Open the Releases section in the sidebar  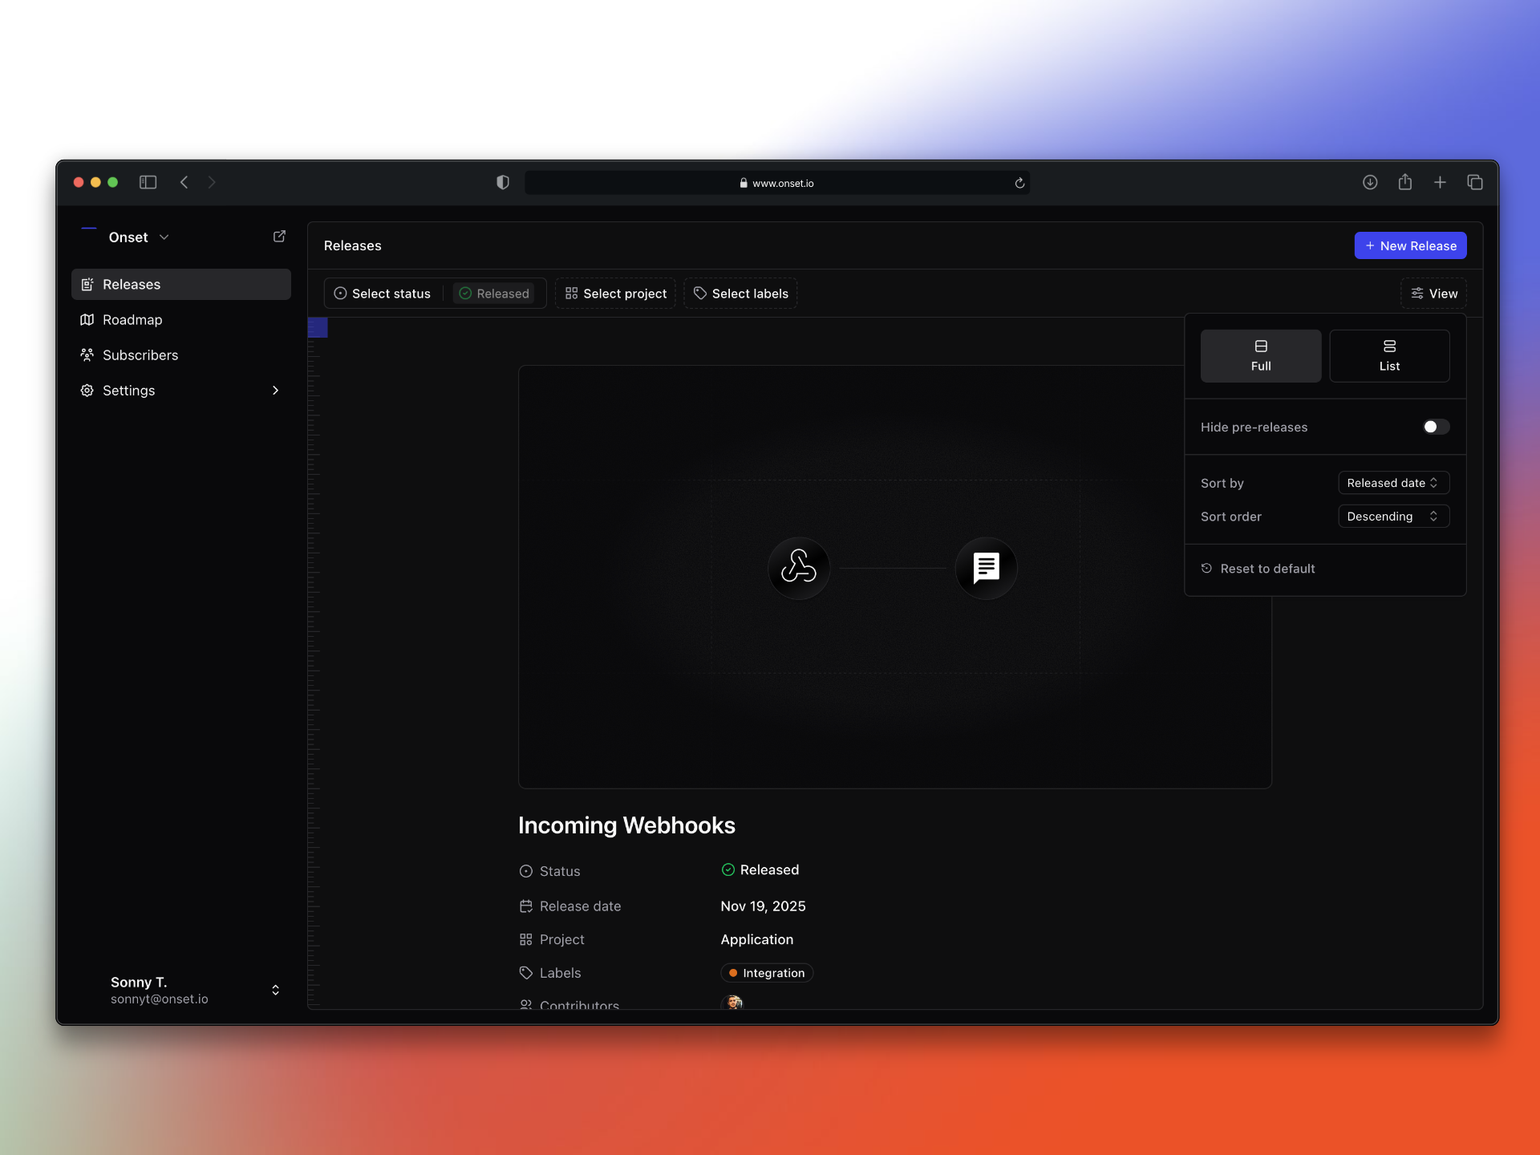[x=131, y=284]
